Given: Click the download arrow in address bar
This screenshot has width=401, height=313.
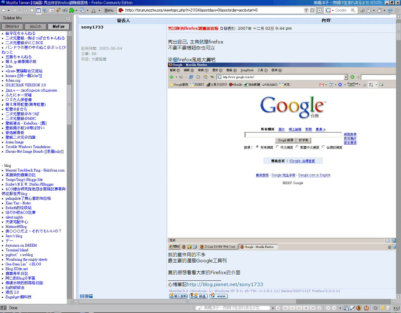Looking at the screenshot, I should point(312,10).
